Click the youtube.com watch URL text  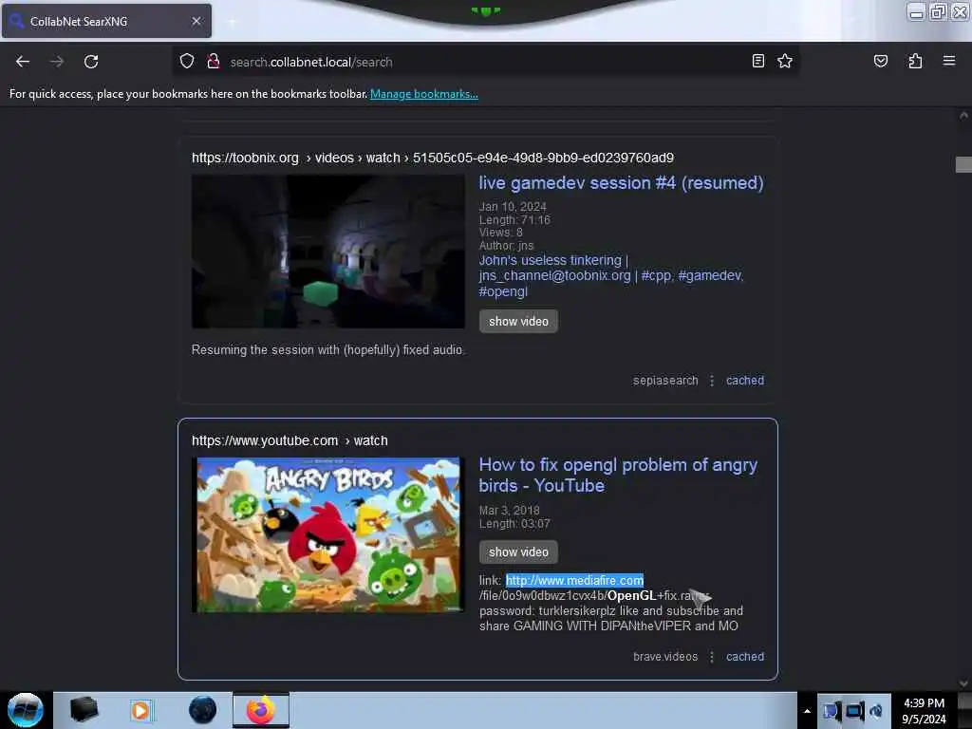pos(290,440)
